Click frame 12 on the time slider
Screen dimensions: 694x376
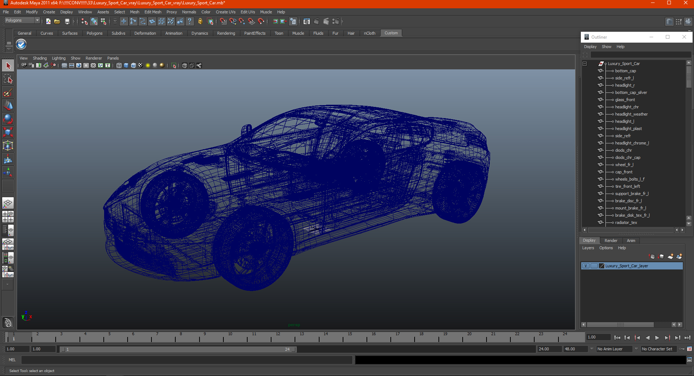click(x=278, y=337)
